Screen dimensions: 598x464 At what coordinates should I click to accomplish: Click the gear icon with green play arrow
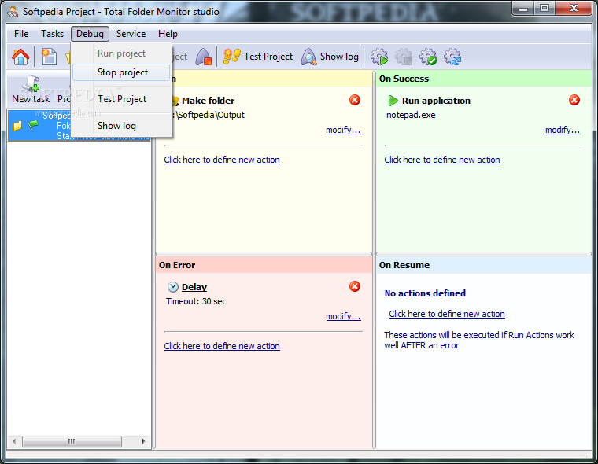click(379, 57)
